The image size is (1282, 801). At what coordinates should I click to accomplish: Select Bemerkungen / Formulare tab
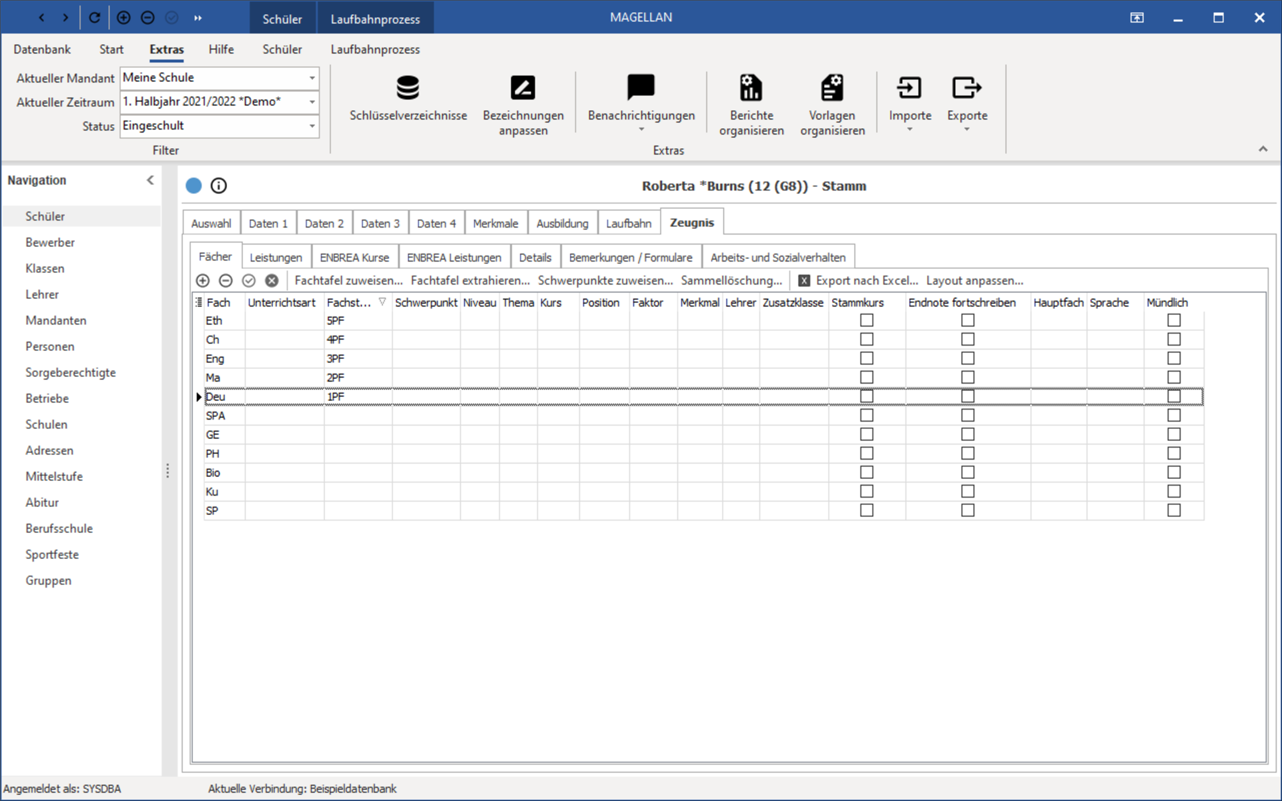pyautogui.click(x=631, y=257)
